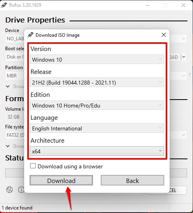Click the Rufus USB icon in the main title bar
The width and height of the screenshot is (193, 213).
coord(4,5)
